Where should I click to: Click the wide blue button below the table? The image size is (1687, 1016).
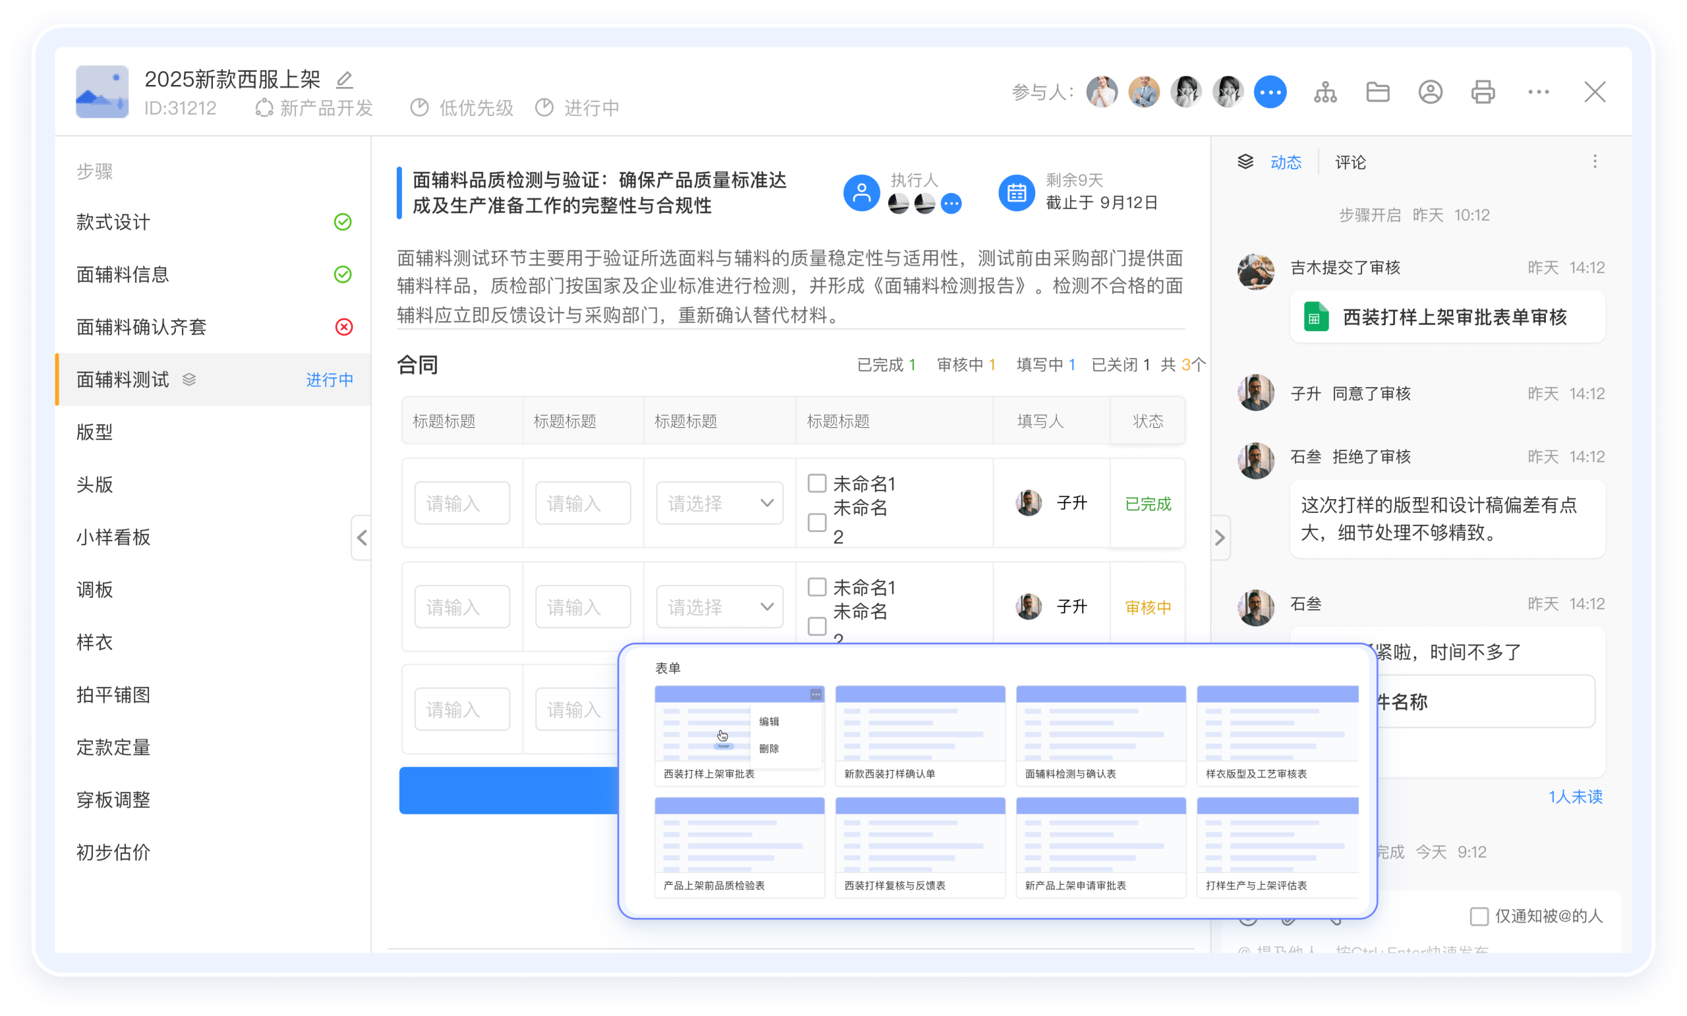click(x=509, y=790)
